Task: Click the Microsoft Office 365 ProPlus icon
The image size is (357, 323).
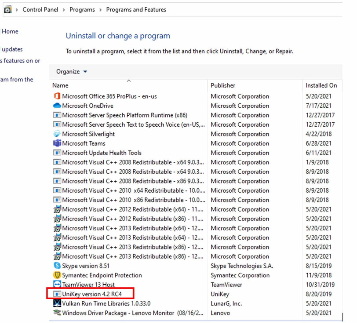Action: (x=57, y=96)
